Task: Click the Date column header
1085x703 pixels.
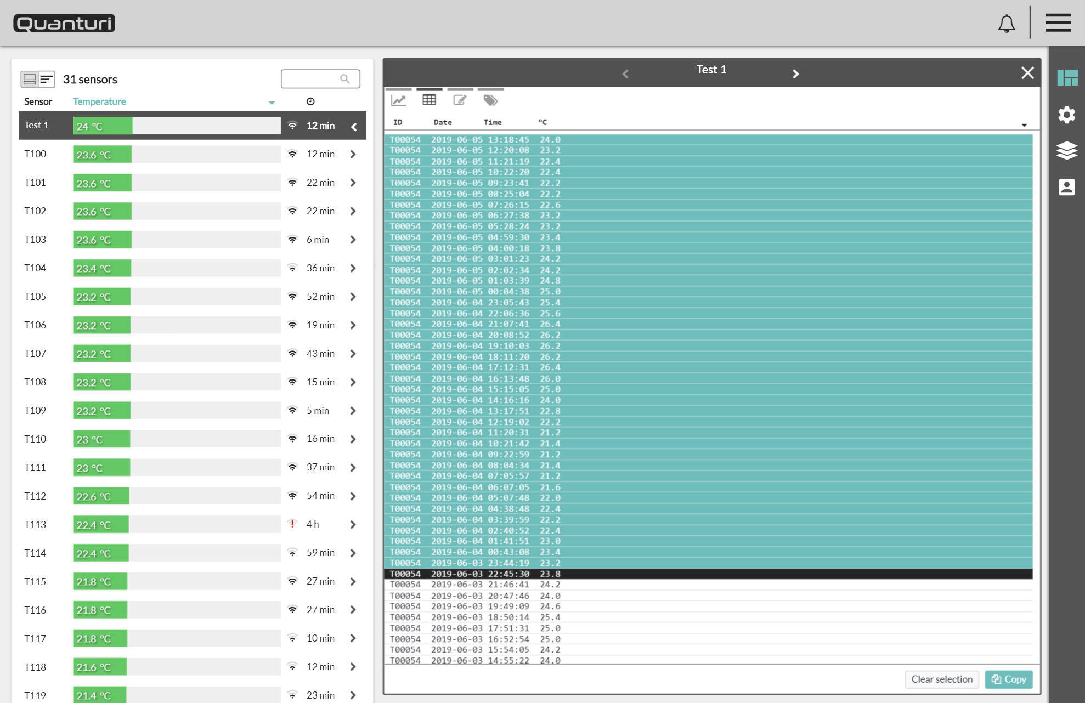Action: [443, 122]
